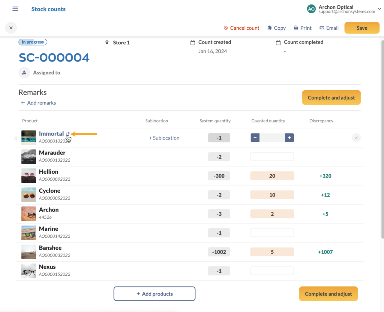Select the Stock counts menu title
The image size is (384, 312).
click(x=48, y=9)
